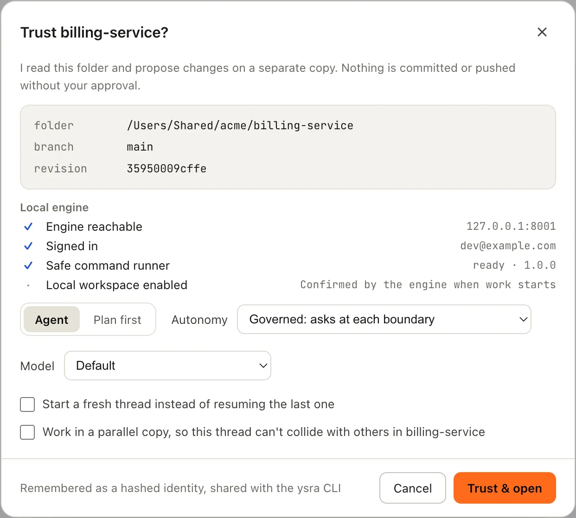Viewport: 576px width, 518px height.
Task: Open the Autonomy dropdown
Action: tap(384, 319)
